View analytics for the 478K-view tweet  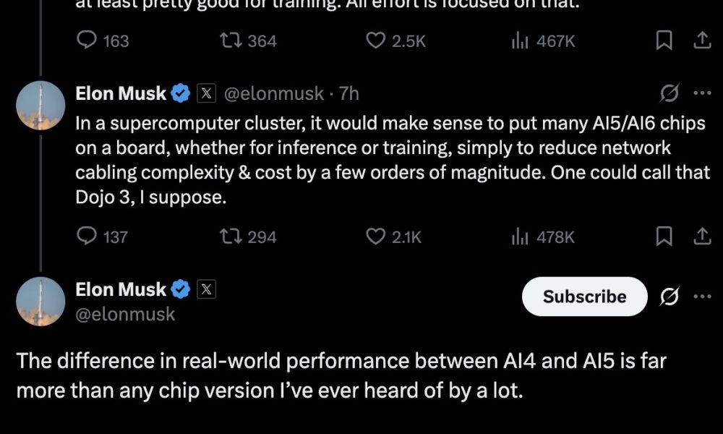pyautogui.click(x=519, y=237)
